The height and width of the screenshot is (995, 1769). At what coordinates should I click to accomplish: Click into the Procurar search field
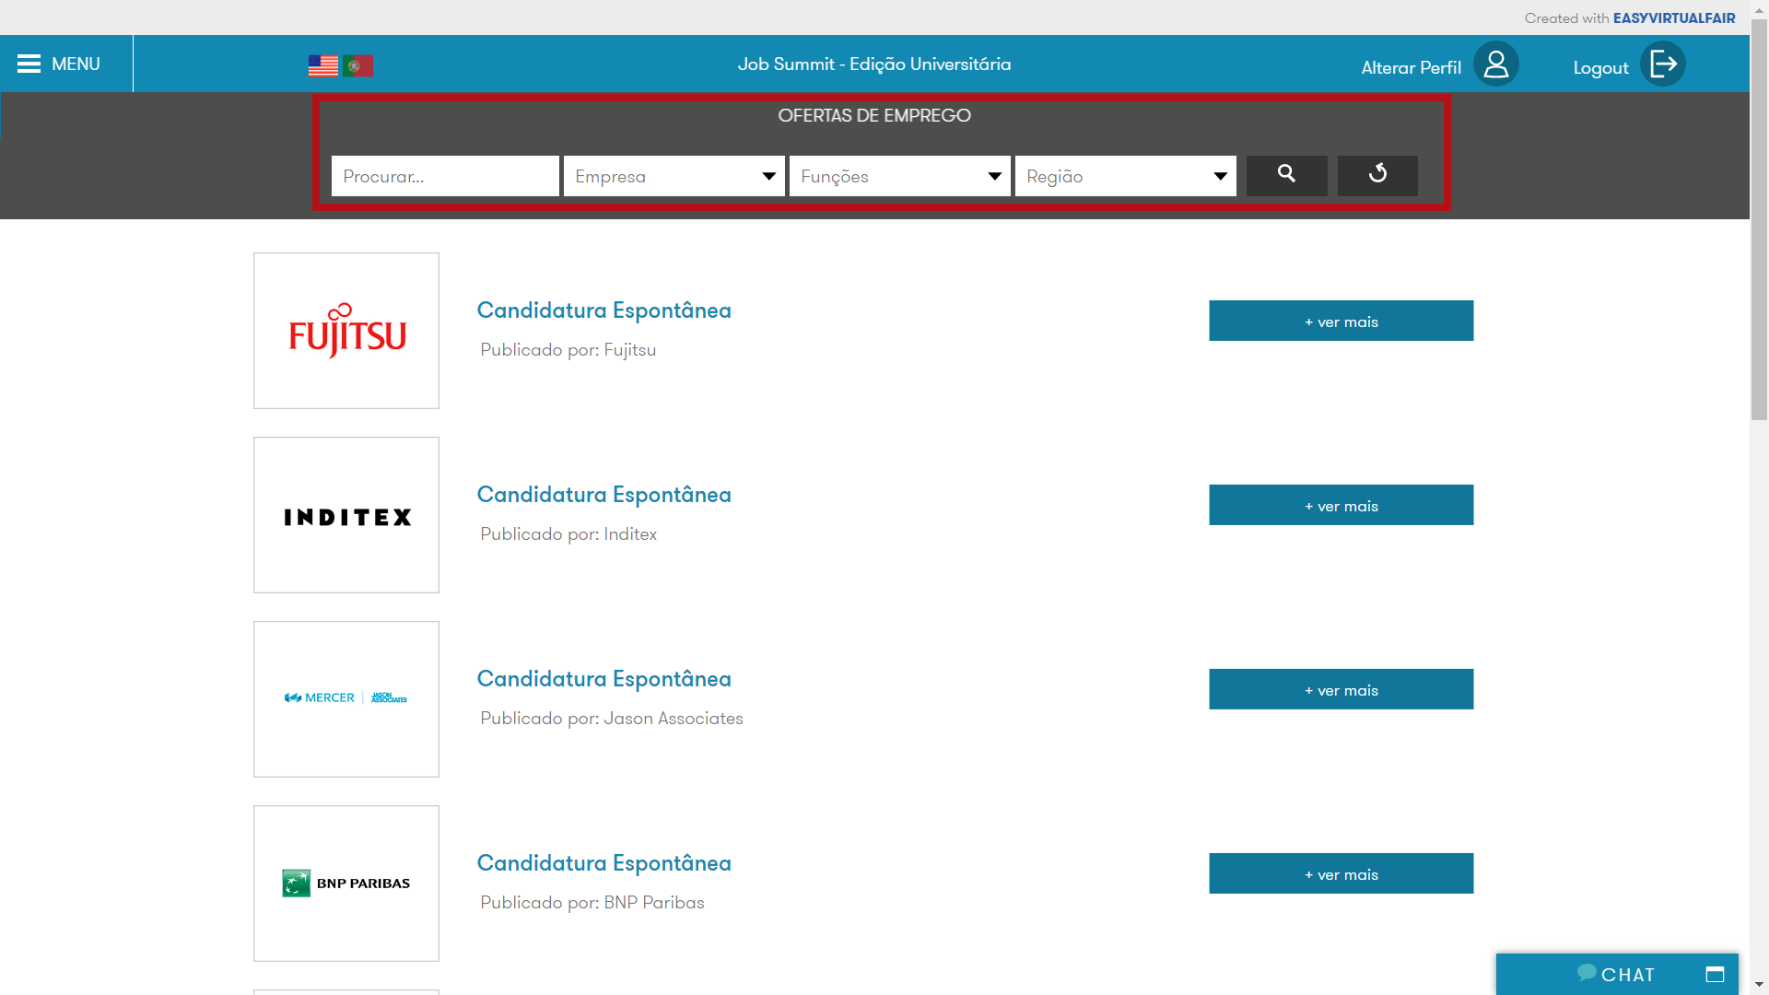[x=445, y=176]
